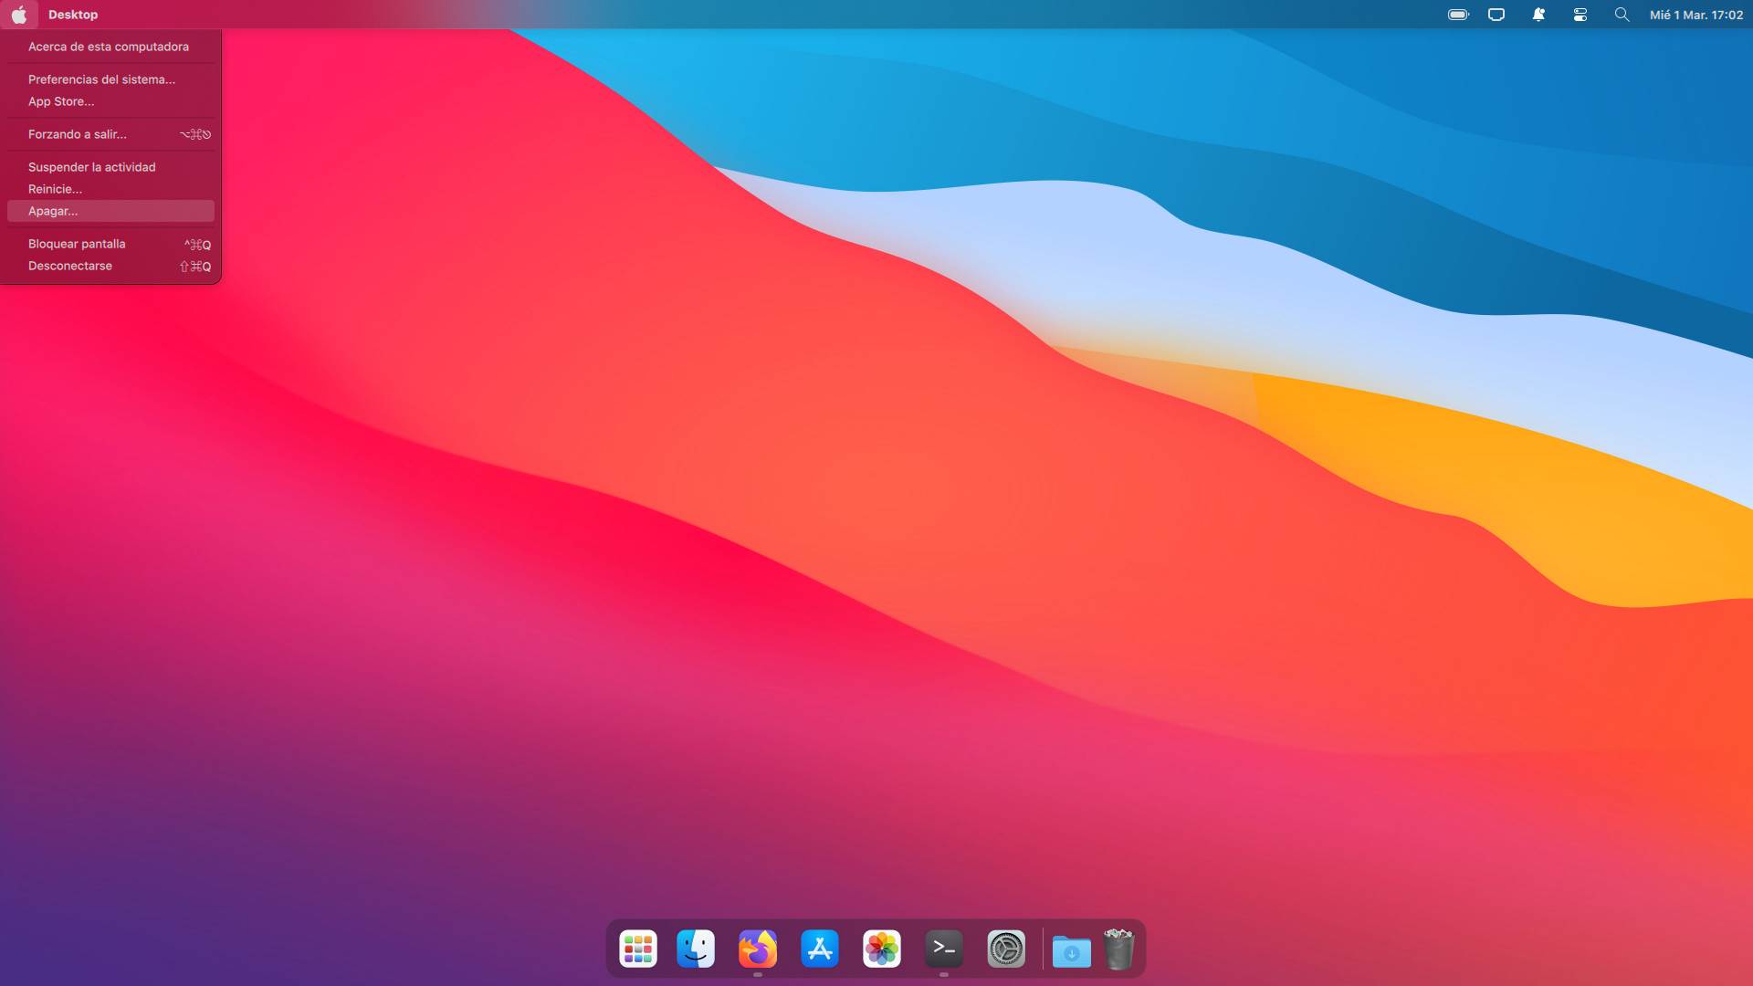The width and height of the screenshot is (1753, 986).
Task: Open the Trash in the dock
Action: 1118,949
